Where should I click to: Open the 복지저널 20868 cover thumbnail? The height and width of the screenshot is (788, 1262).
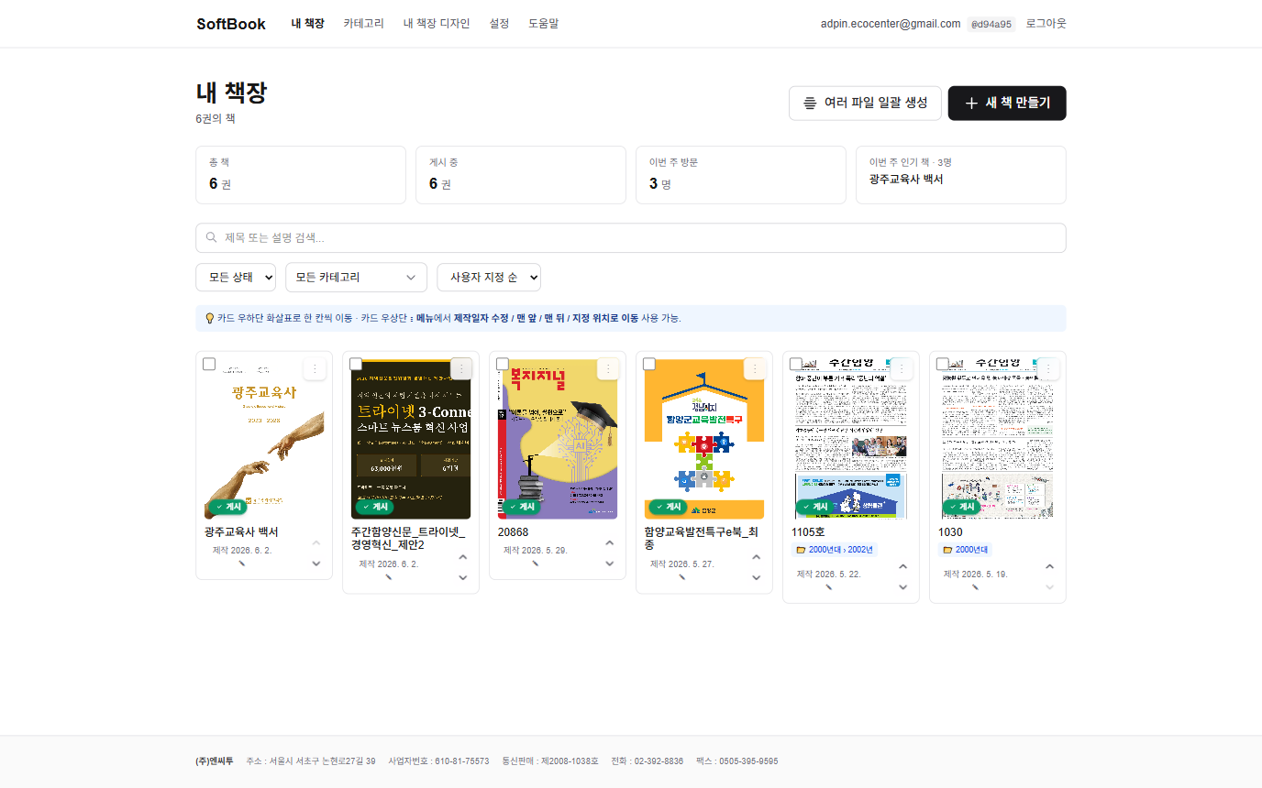click(558, 438)
